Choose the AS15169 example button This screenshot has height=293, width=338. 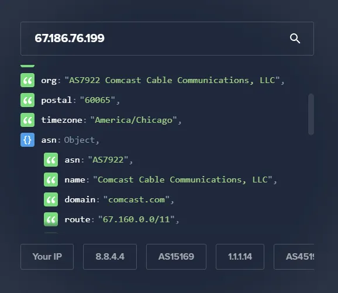tap(176, 257)
